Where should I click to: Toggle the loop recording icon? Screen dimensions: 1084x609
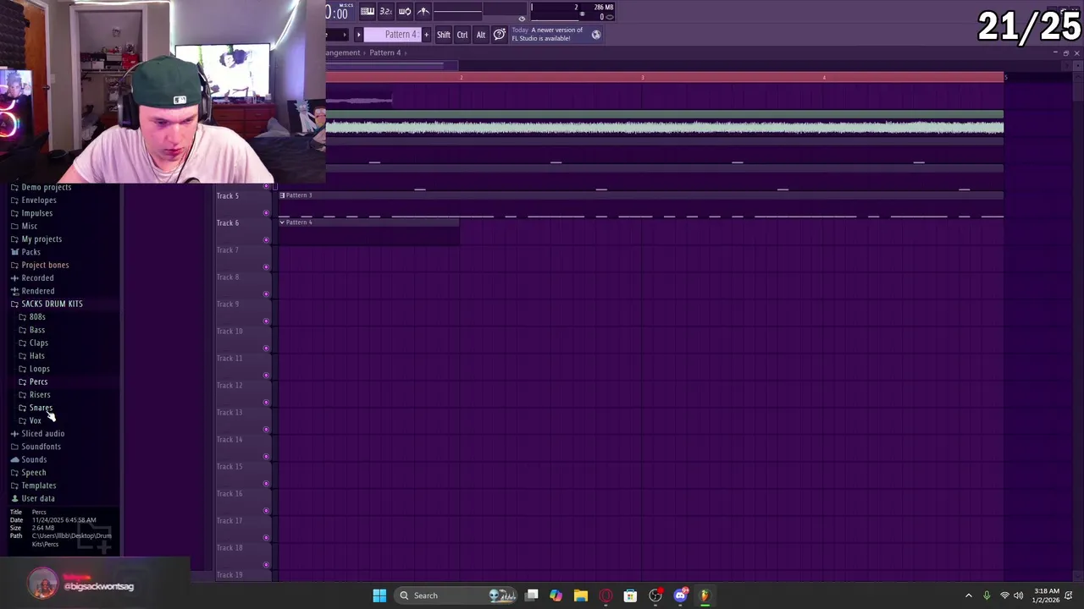pyautogui.click(x=404, y=11)
